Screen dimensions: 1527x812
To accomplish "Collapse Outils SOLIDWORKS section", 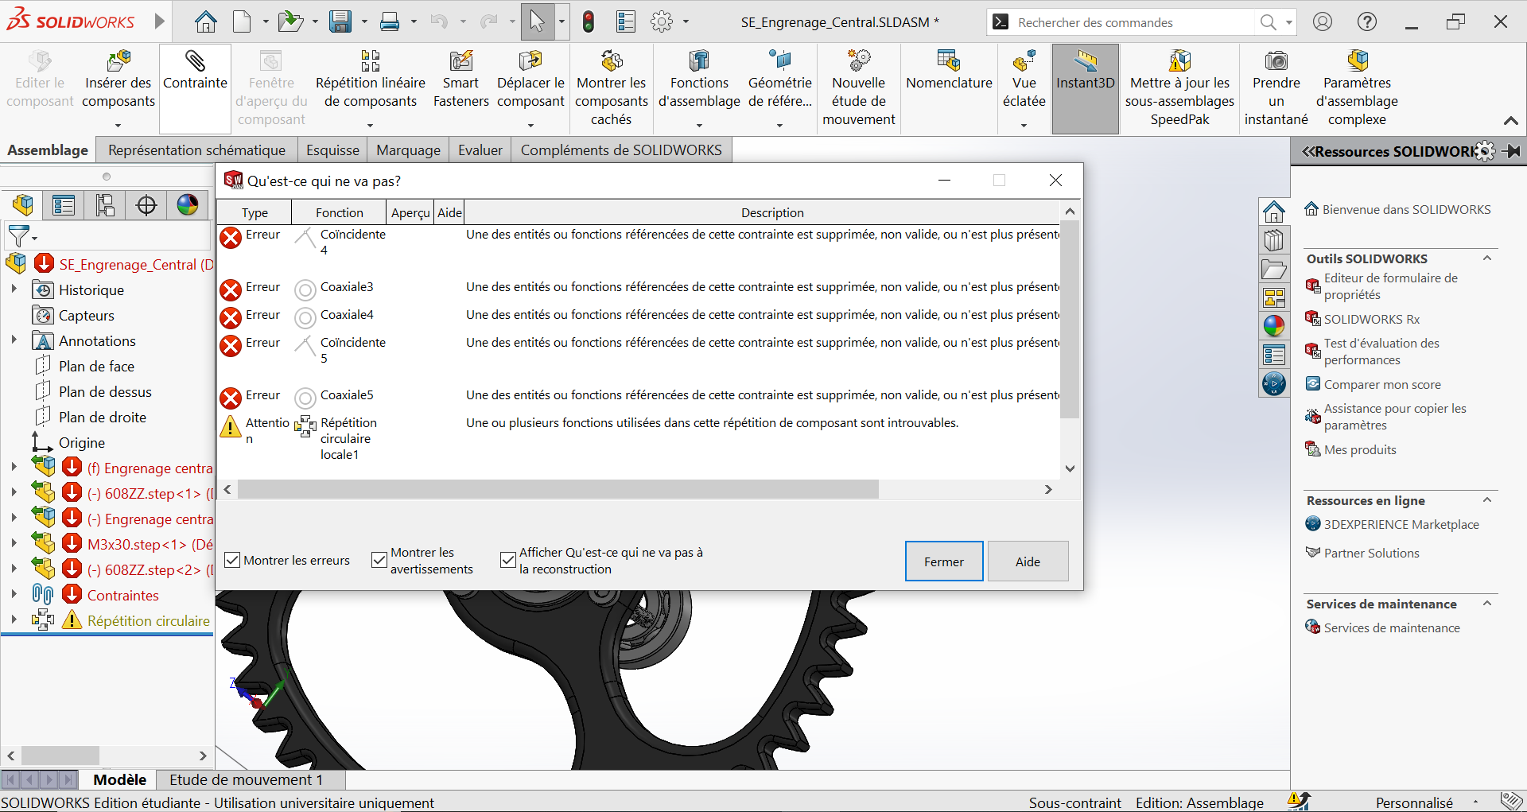I will click(x=1487, y=258).
